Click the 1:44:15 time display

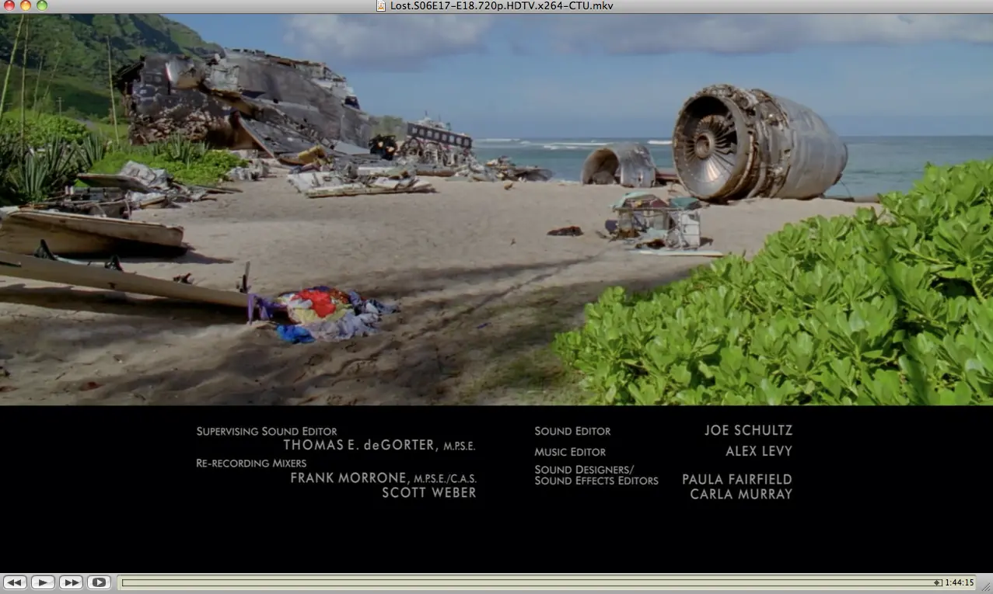[x=960, y=582]
